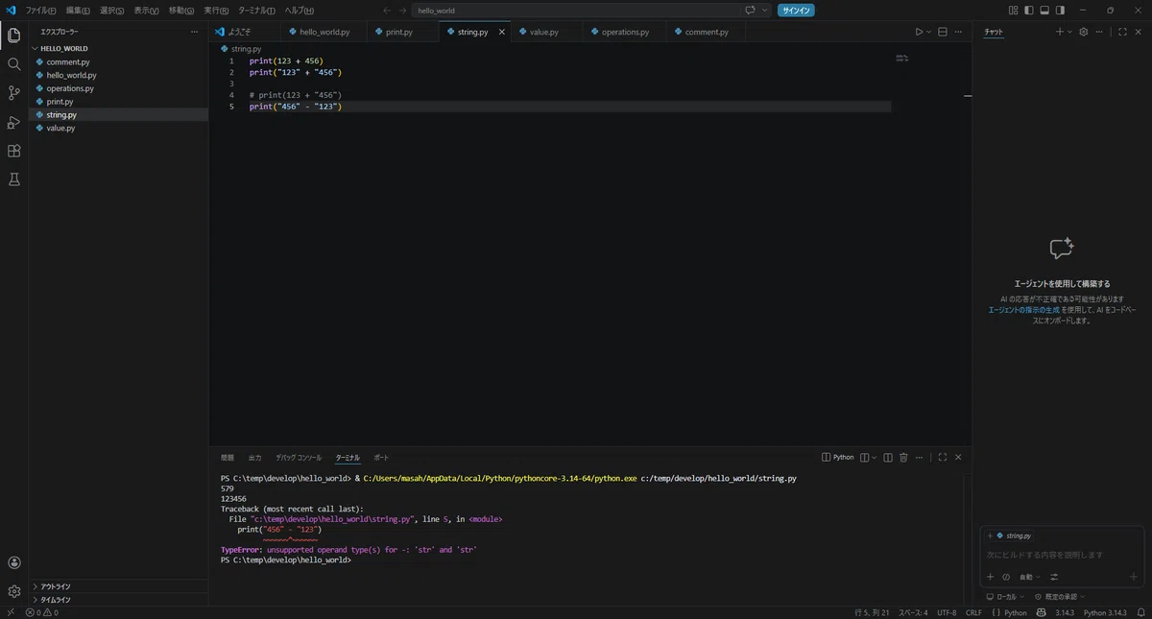The image size is (1152, 619).
Task: Open the Source Control view
Action: click(14, 93)
